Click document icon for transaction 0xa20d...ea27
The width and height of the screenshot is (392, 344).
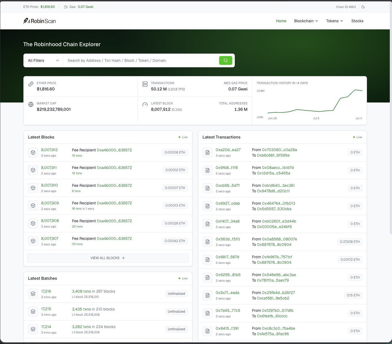pos(207,153)
